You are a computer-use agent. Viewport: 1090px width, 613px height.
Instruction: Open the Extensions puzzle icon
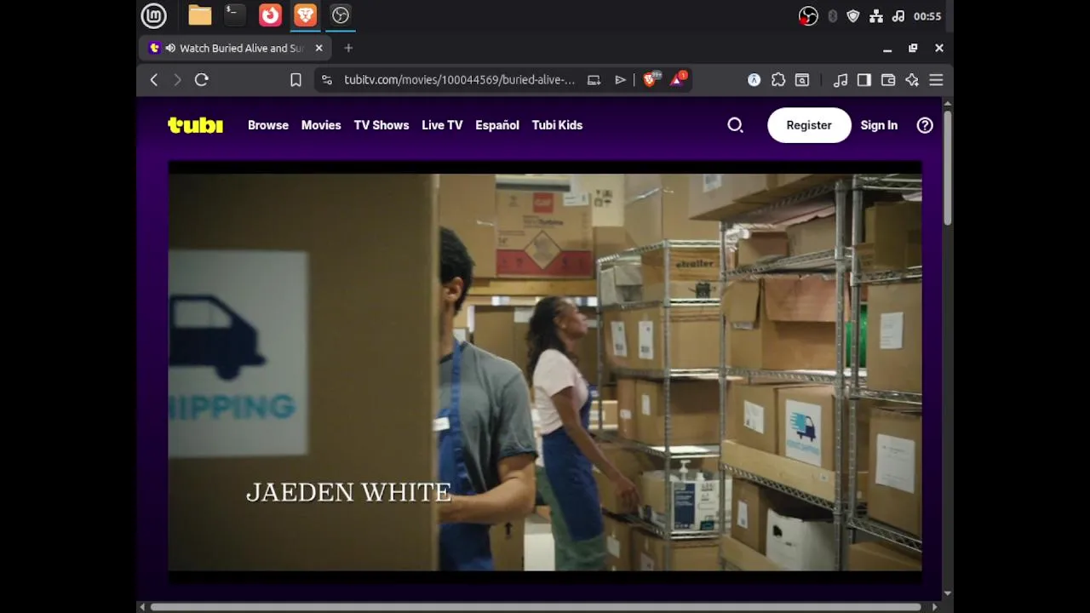point(778,80)
